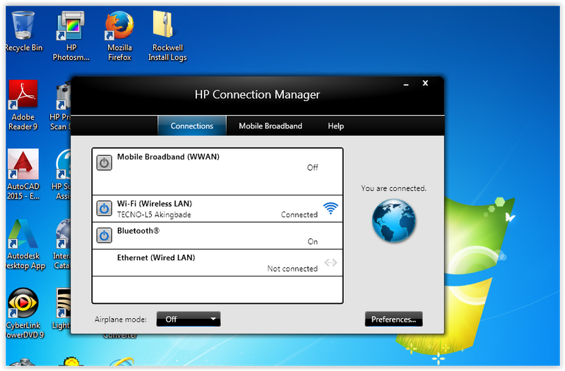The width and height of the screenshot is (565, 371).
Task: Click the Airplane mode label
Action: point(121,320)
